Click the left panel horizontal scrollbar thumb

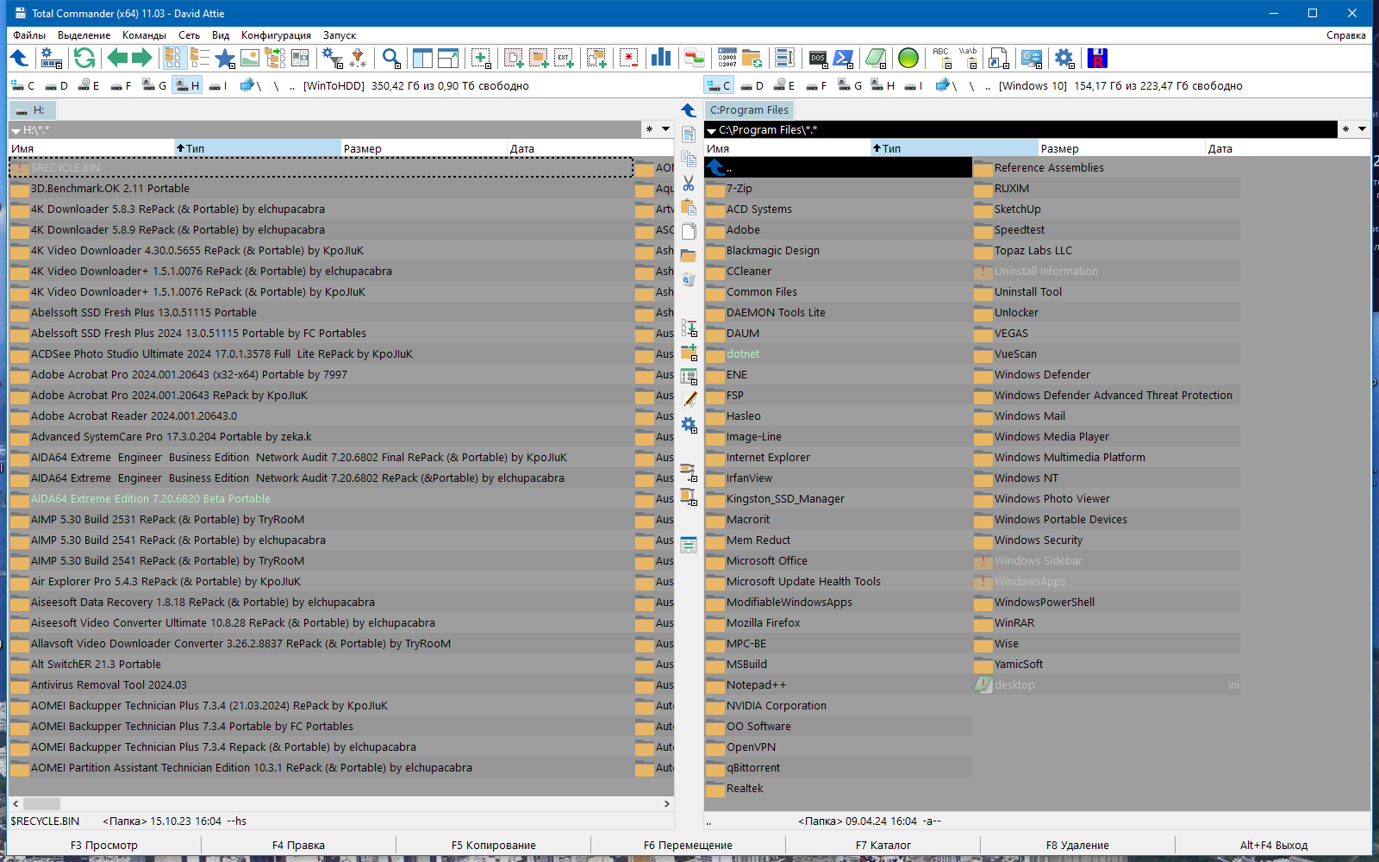coord(42,803)
